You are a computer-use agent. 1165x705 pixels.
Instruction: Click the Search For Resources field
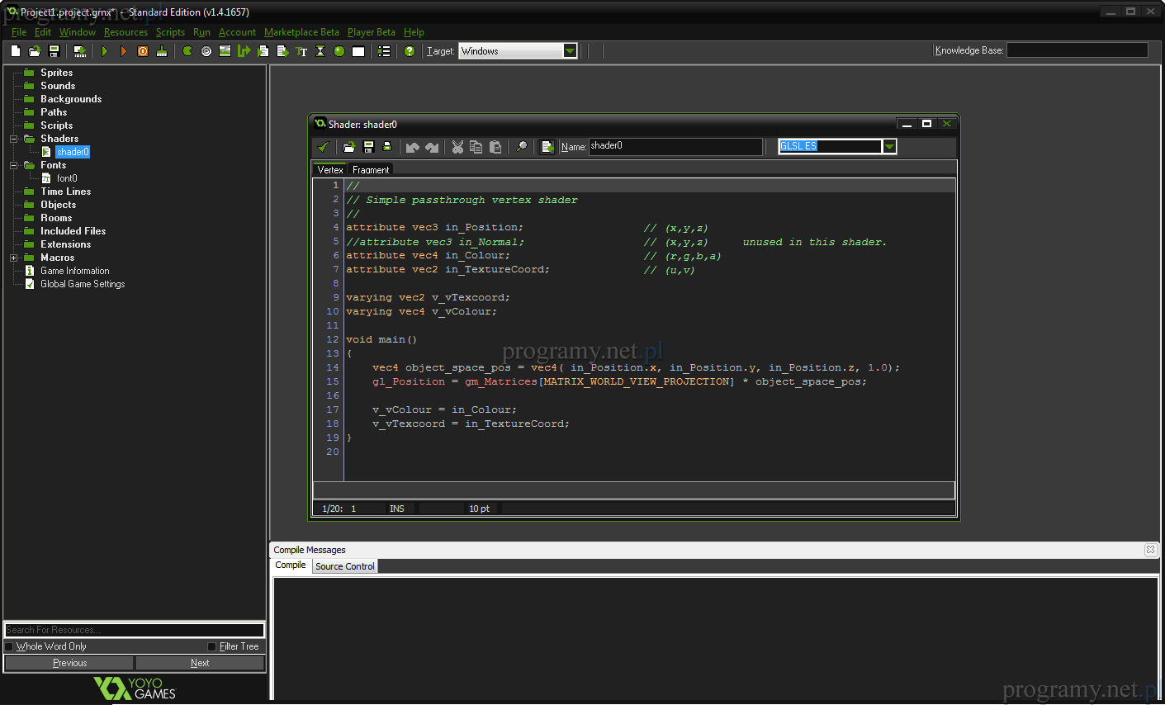(134, 630)
